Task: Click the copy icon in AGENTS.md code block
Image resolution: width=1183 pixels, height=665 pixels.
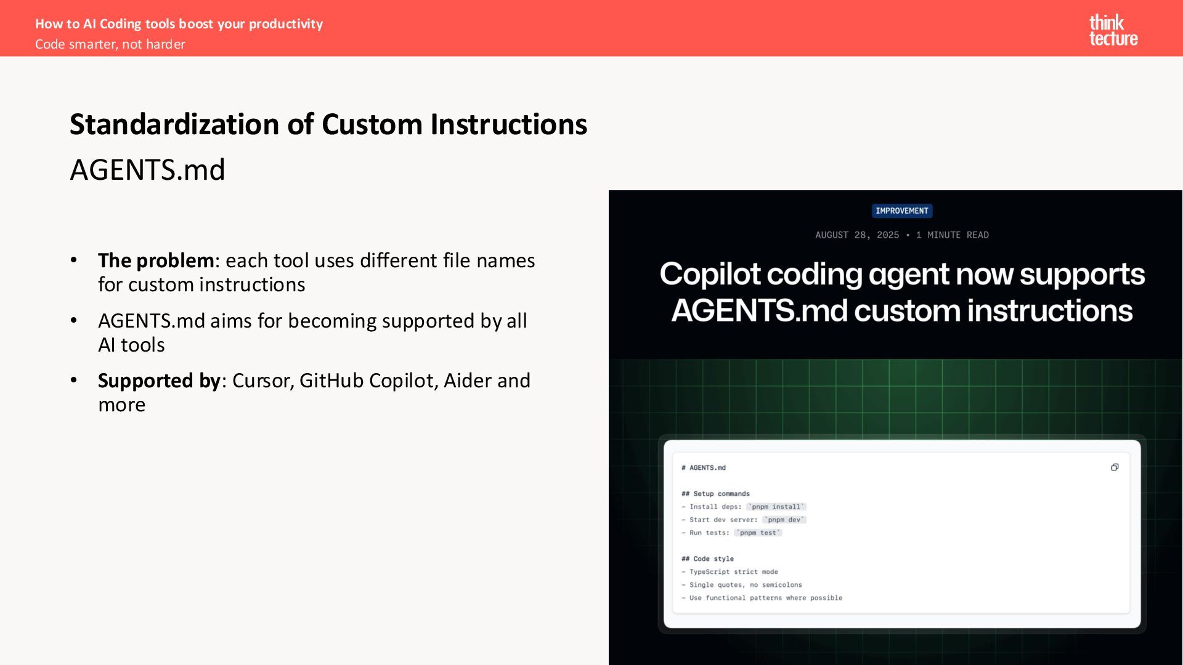Action: pos(1115,467)
